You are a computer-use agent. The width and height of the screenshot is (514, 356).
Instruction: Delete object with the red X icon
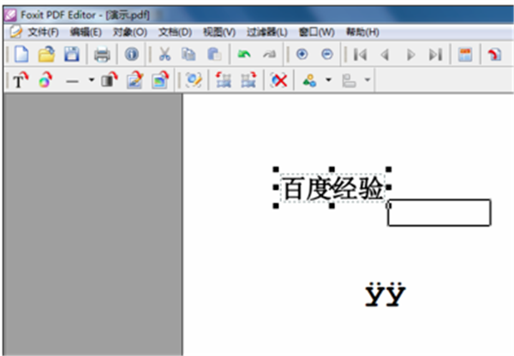(278, 80)
